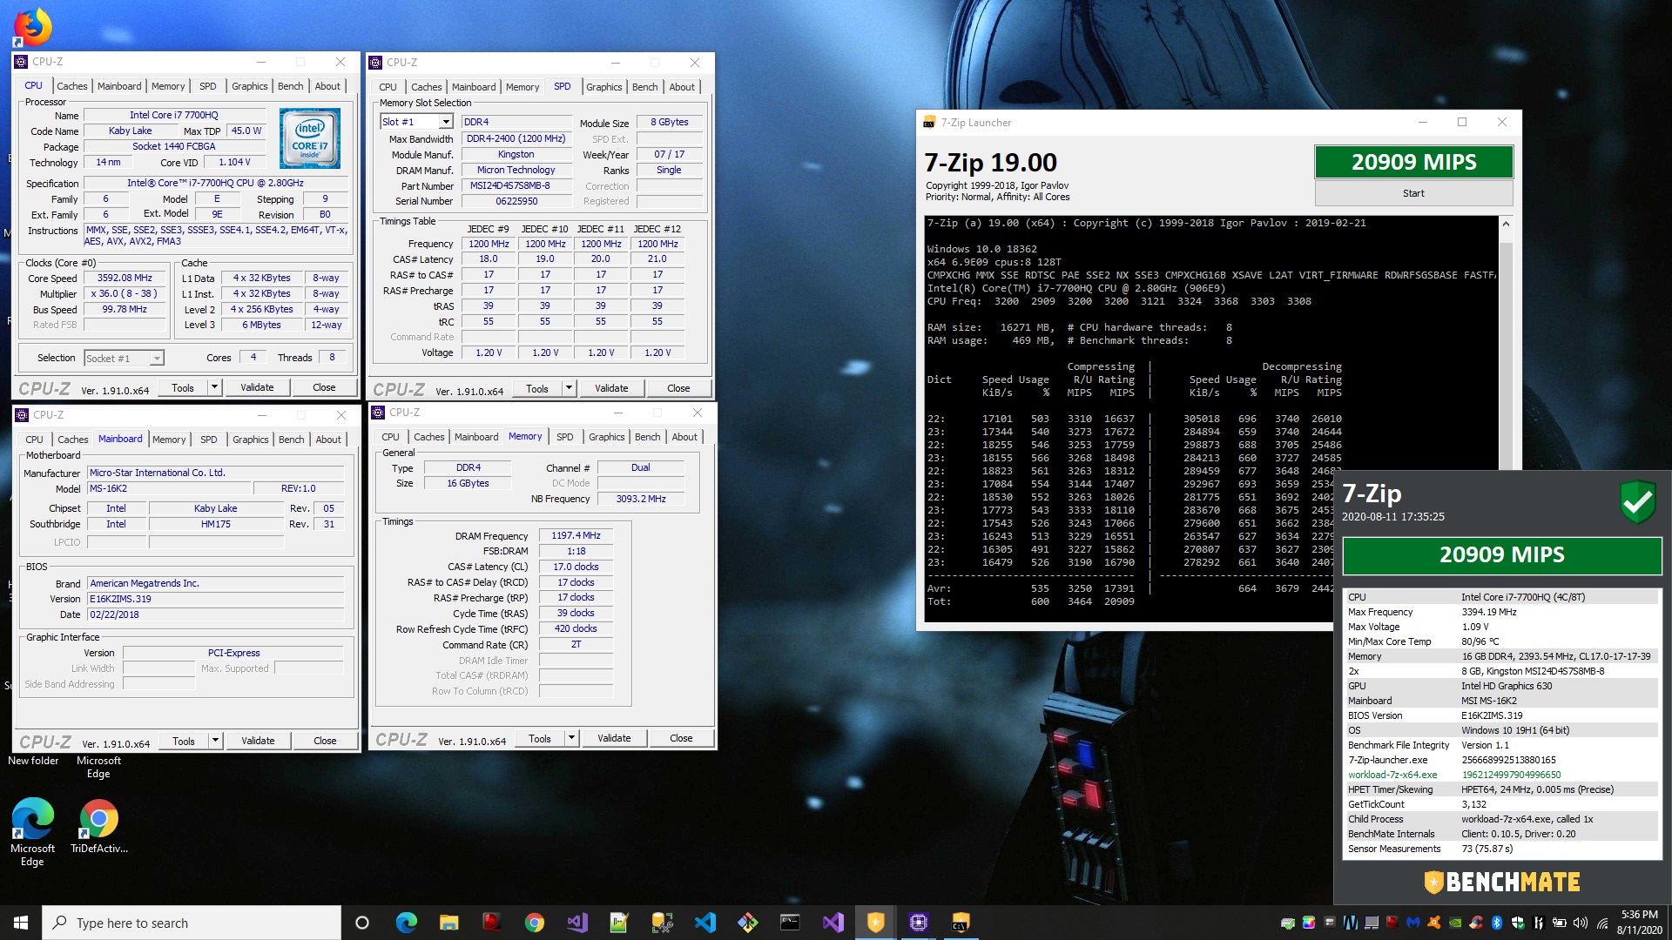Open Cortana circle on the taskbar
This screenshot has height=940, width=1672.
(x=362, y=923)
